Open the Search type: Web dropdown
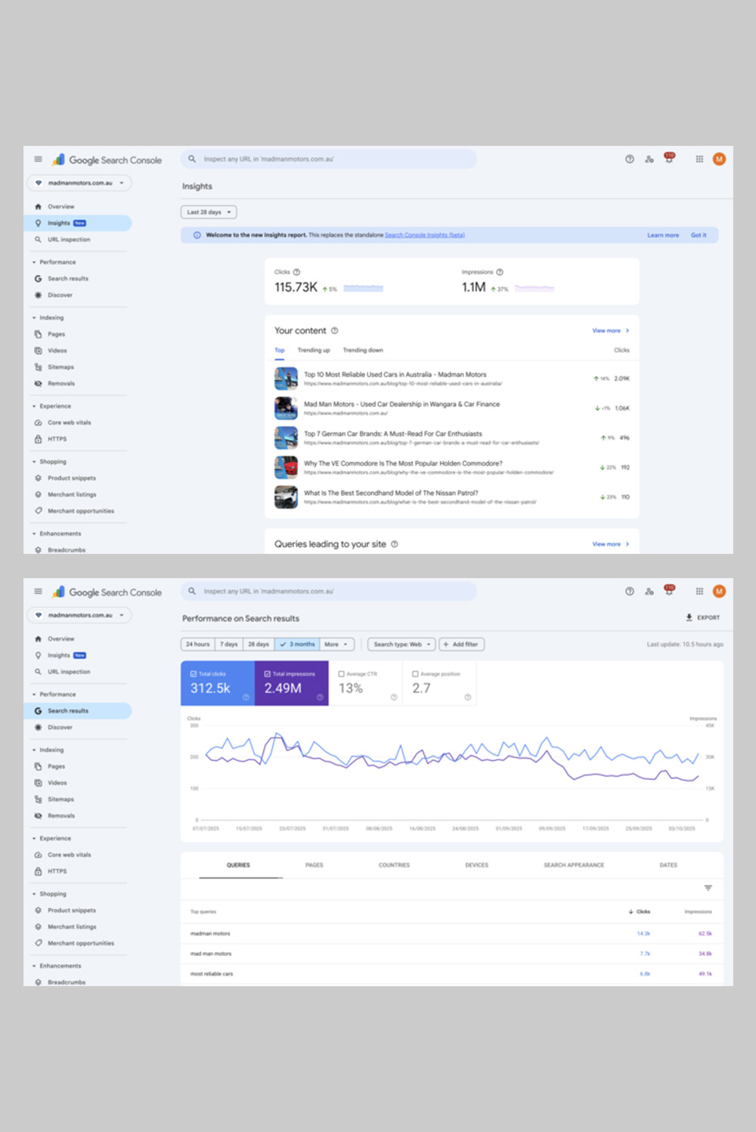This screenshot has width=756, height=1132. 401,645
